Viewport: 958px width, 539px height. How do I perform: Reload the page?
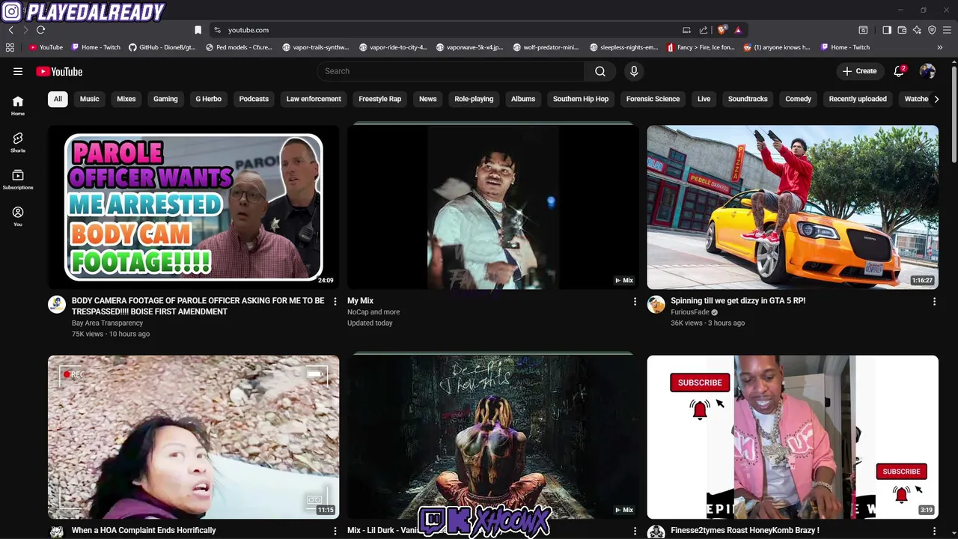click(x=40, y=30)
